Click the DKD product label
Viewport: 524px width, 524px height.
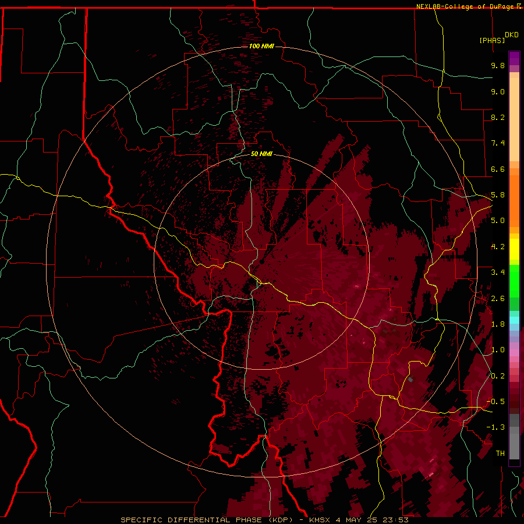tap(512, 35)
